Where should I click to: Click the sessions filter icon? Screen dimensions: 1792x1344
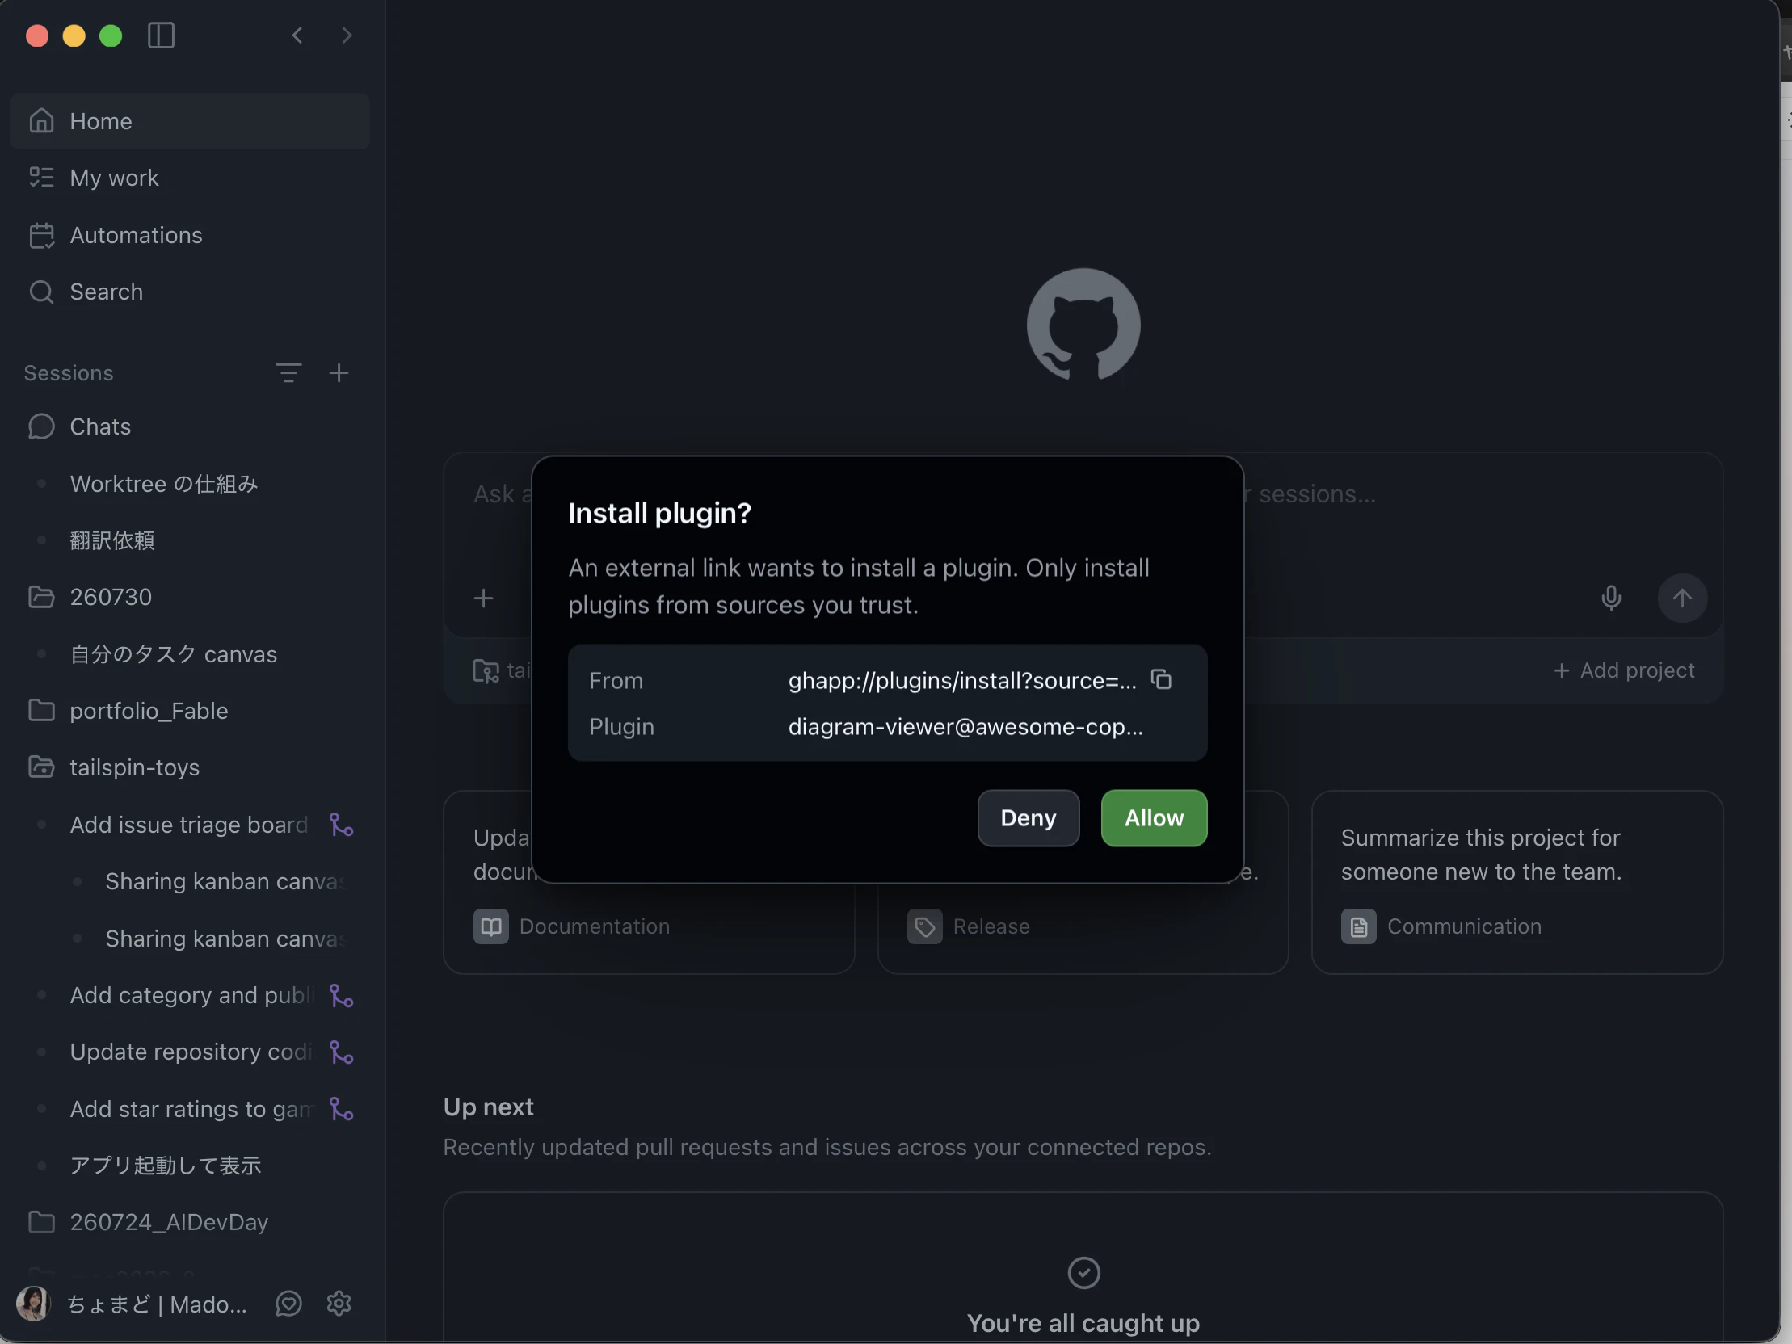coord(288,373)
